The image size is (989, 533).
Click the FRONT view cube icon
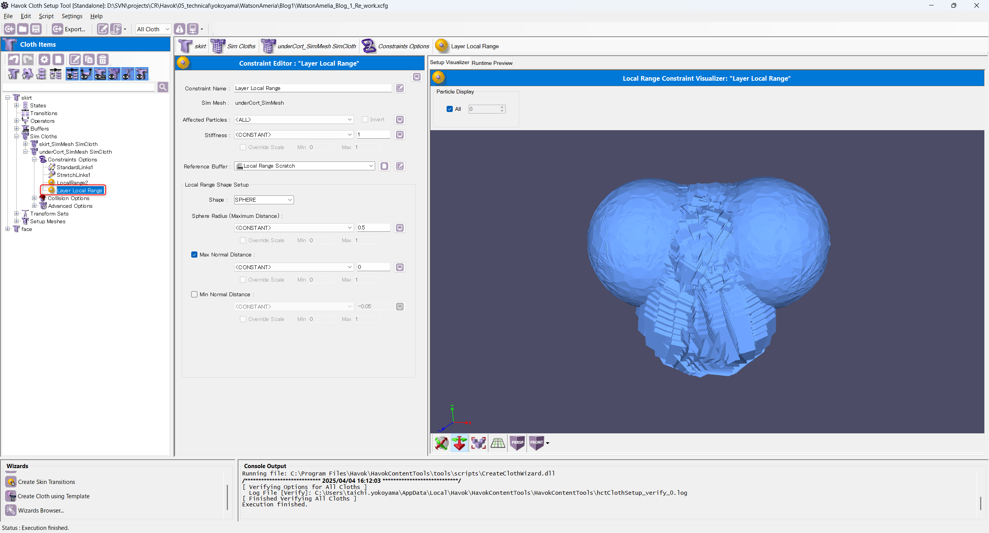pyautogui.click(x=536, y=443)
